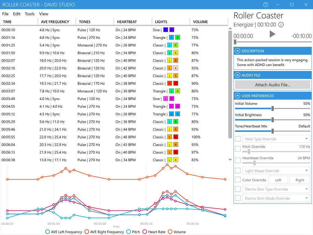Click the Pitch legend marker in chart
The width and height of the screenshot is (313, 235).
[129, 232]
